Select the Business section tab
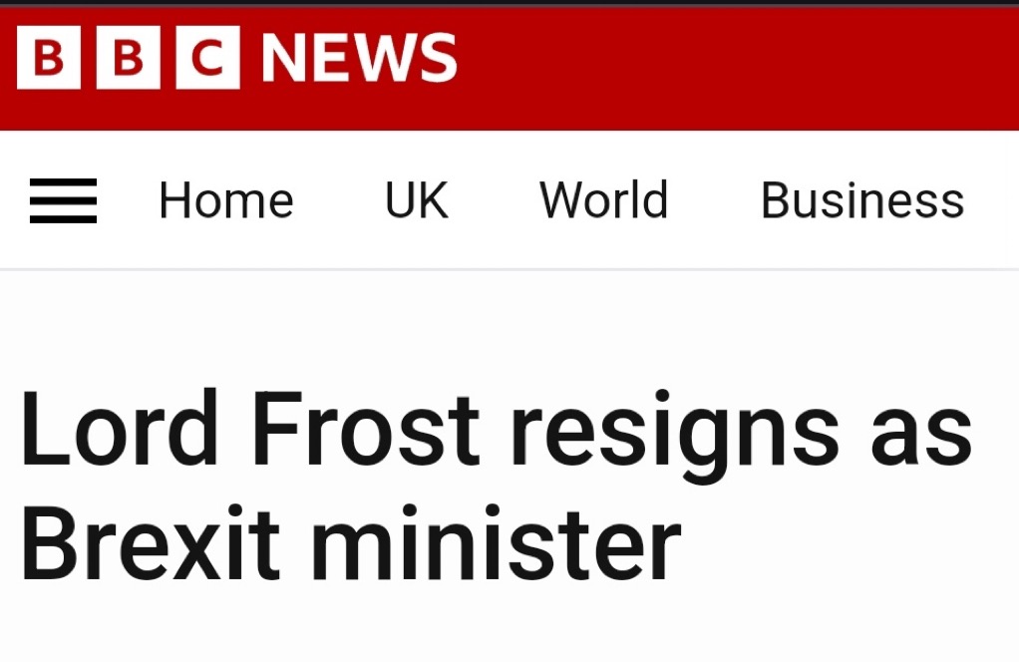 (x=862, y=200)
